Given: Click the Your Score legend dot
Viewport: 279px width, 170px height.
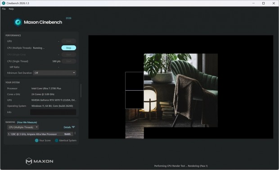Looking at the screenshot, I should click(36, 140).
